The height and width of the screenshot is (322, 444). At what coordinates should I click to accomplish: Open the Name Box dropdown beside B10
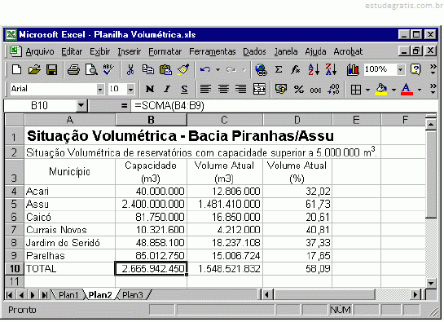[x=81, y=106]
